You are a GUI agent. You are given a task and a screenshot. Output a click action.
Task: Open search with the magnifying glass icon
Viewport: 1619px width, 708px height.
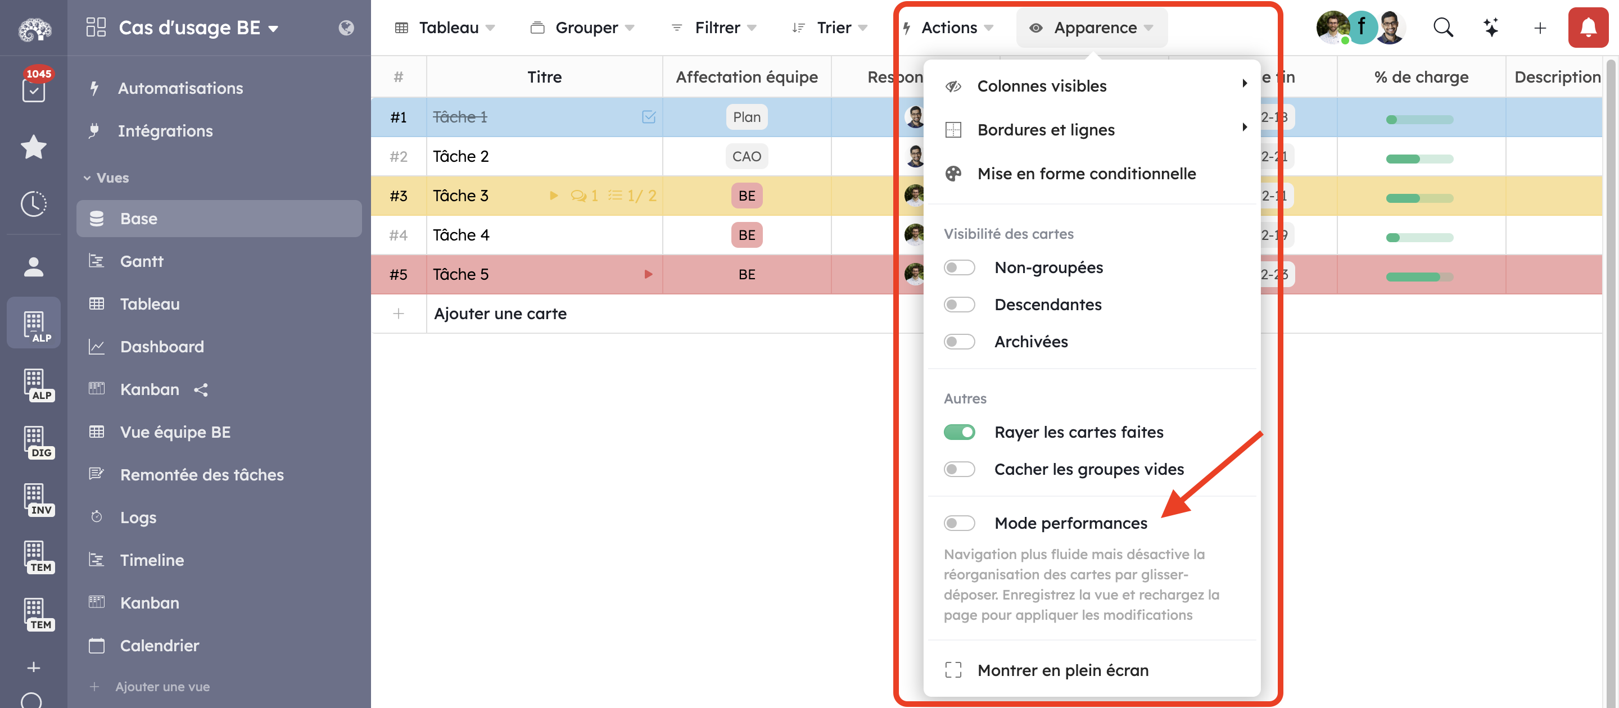pyautogui.click(x=1442, y=28)
